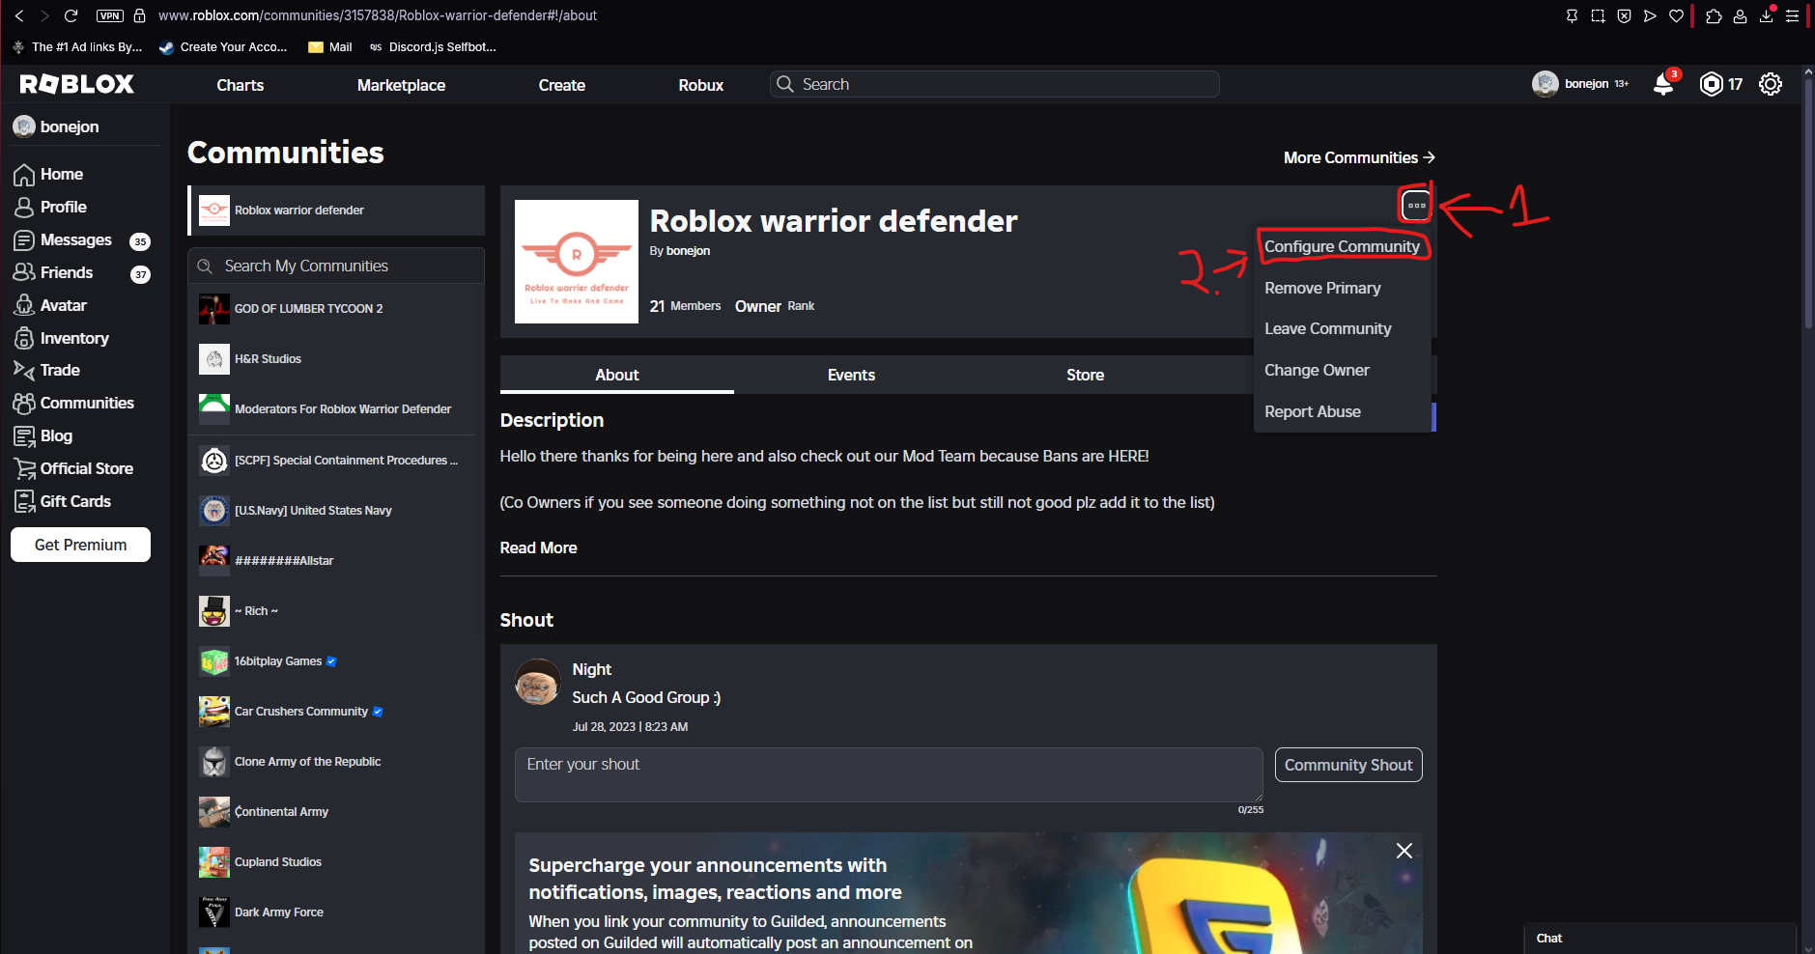Image resolution: width=1815 pixels, height=954 pixels.
Task: Open the Roblox Blog
Action: [55, 435]
